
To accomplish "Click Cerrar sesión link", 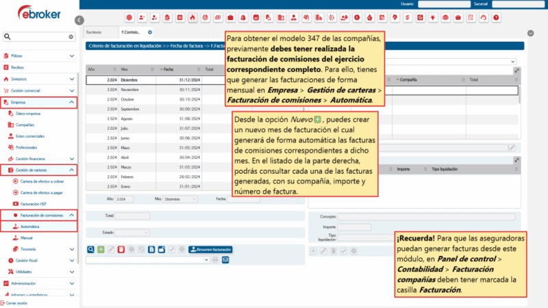I will point(17,303).
